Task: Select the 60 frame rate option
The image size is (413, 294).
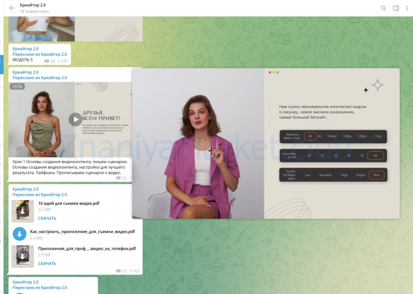Action: [x=375, y=155]
